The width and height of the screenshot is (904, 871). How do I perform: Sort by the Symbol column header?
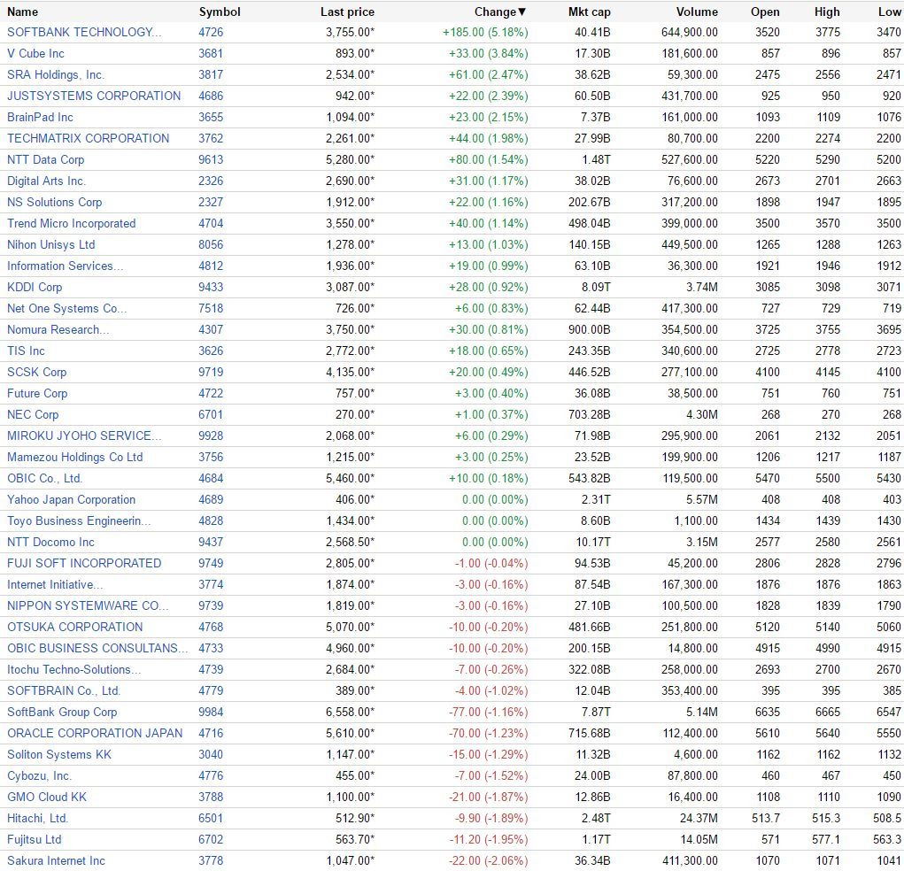point(220,12)
